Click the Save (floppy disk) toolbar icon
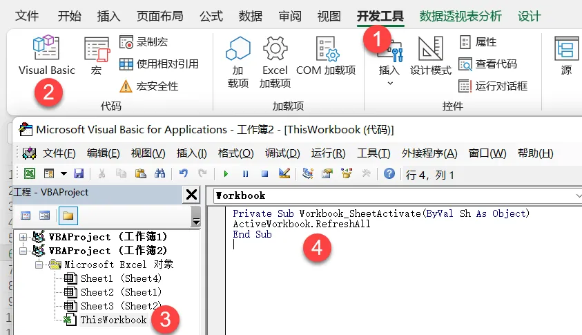Viewport: 582px width, 335px height. pyautogui.click(x=79, y=173)
